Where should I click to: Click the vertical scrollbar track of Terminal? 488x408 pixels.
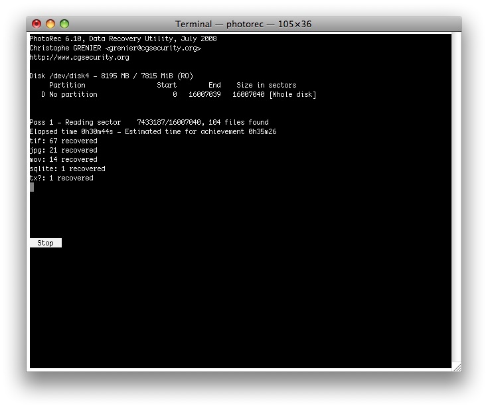457,199
